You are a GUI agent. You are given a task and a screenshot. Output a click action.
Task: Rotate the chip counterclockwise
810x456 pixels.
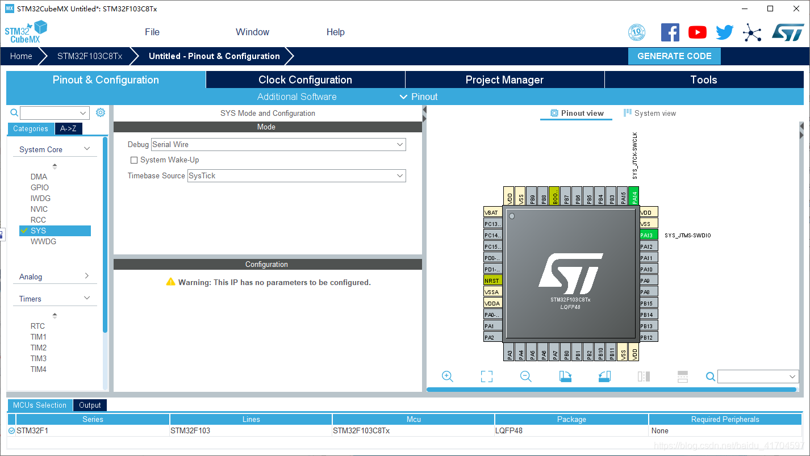coord(604,376)
